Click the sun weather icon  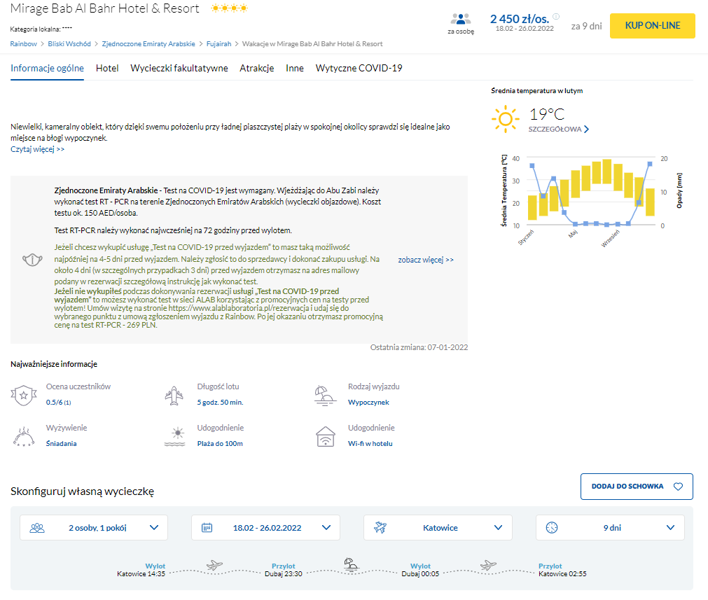[505, 119]
